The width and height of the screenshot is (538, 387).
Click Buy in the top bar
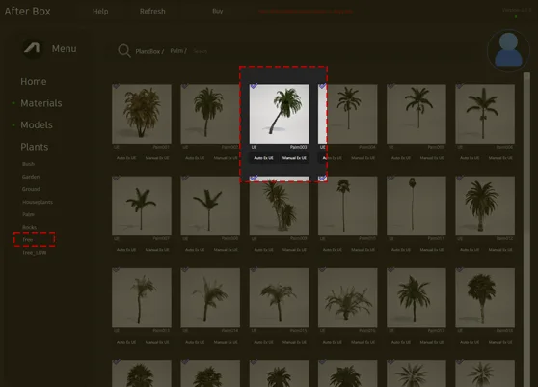[x=218, y=11]
